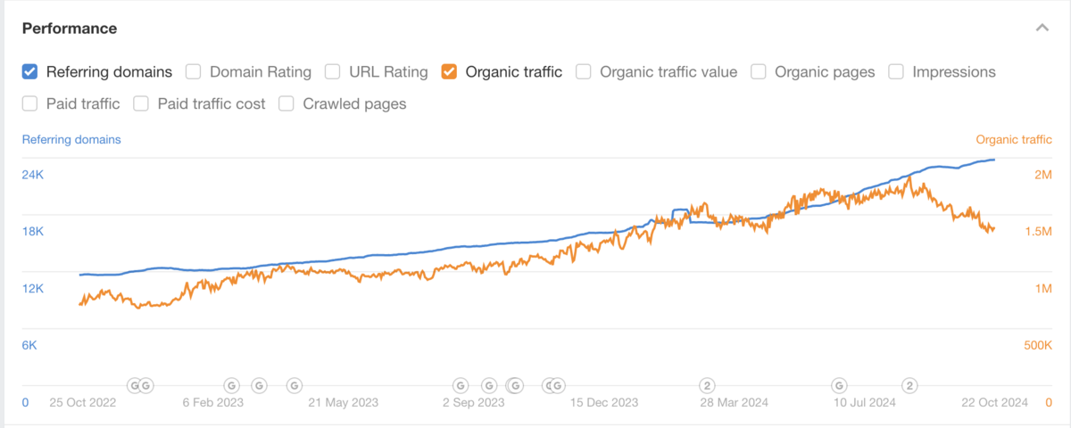This screenshot has width=1071, height=428.
Task: Disable the Organic traffic checkbox
Action: 449,71
